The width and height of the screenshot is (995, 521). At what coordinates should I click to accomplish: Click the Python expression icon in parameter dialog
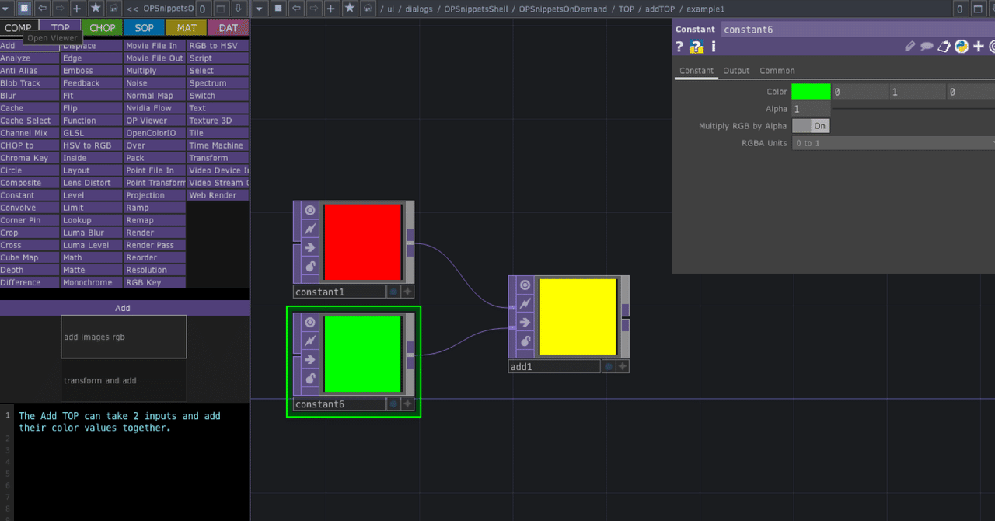[962, 46]
